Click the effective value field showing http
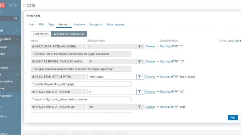Screen dimensions: 241x135 112,107
